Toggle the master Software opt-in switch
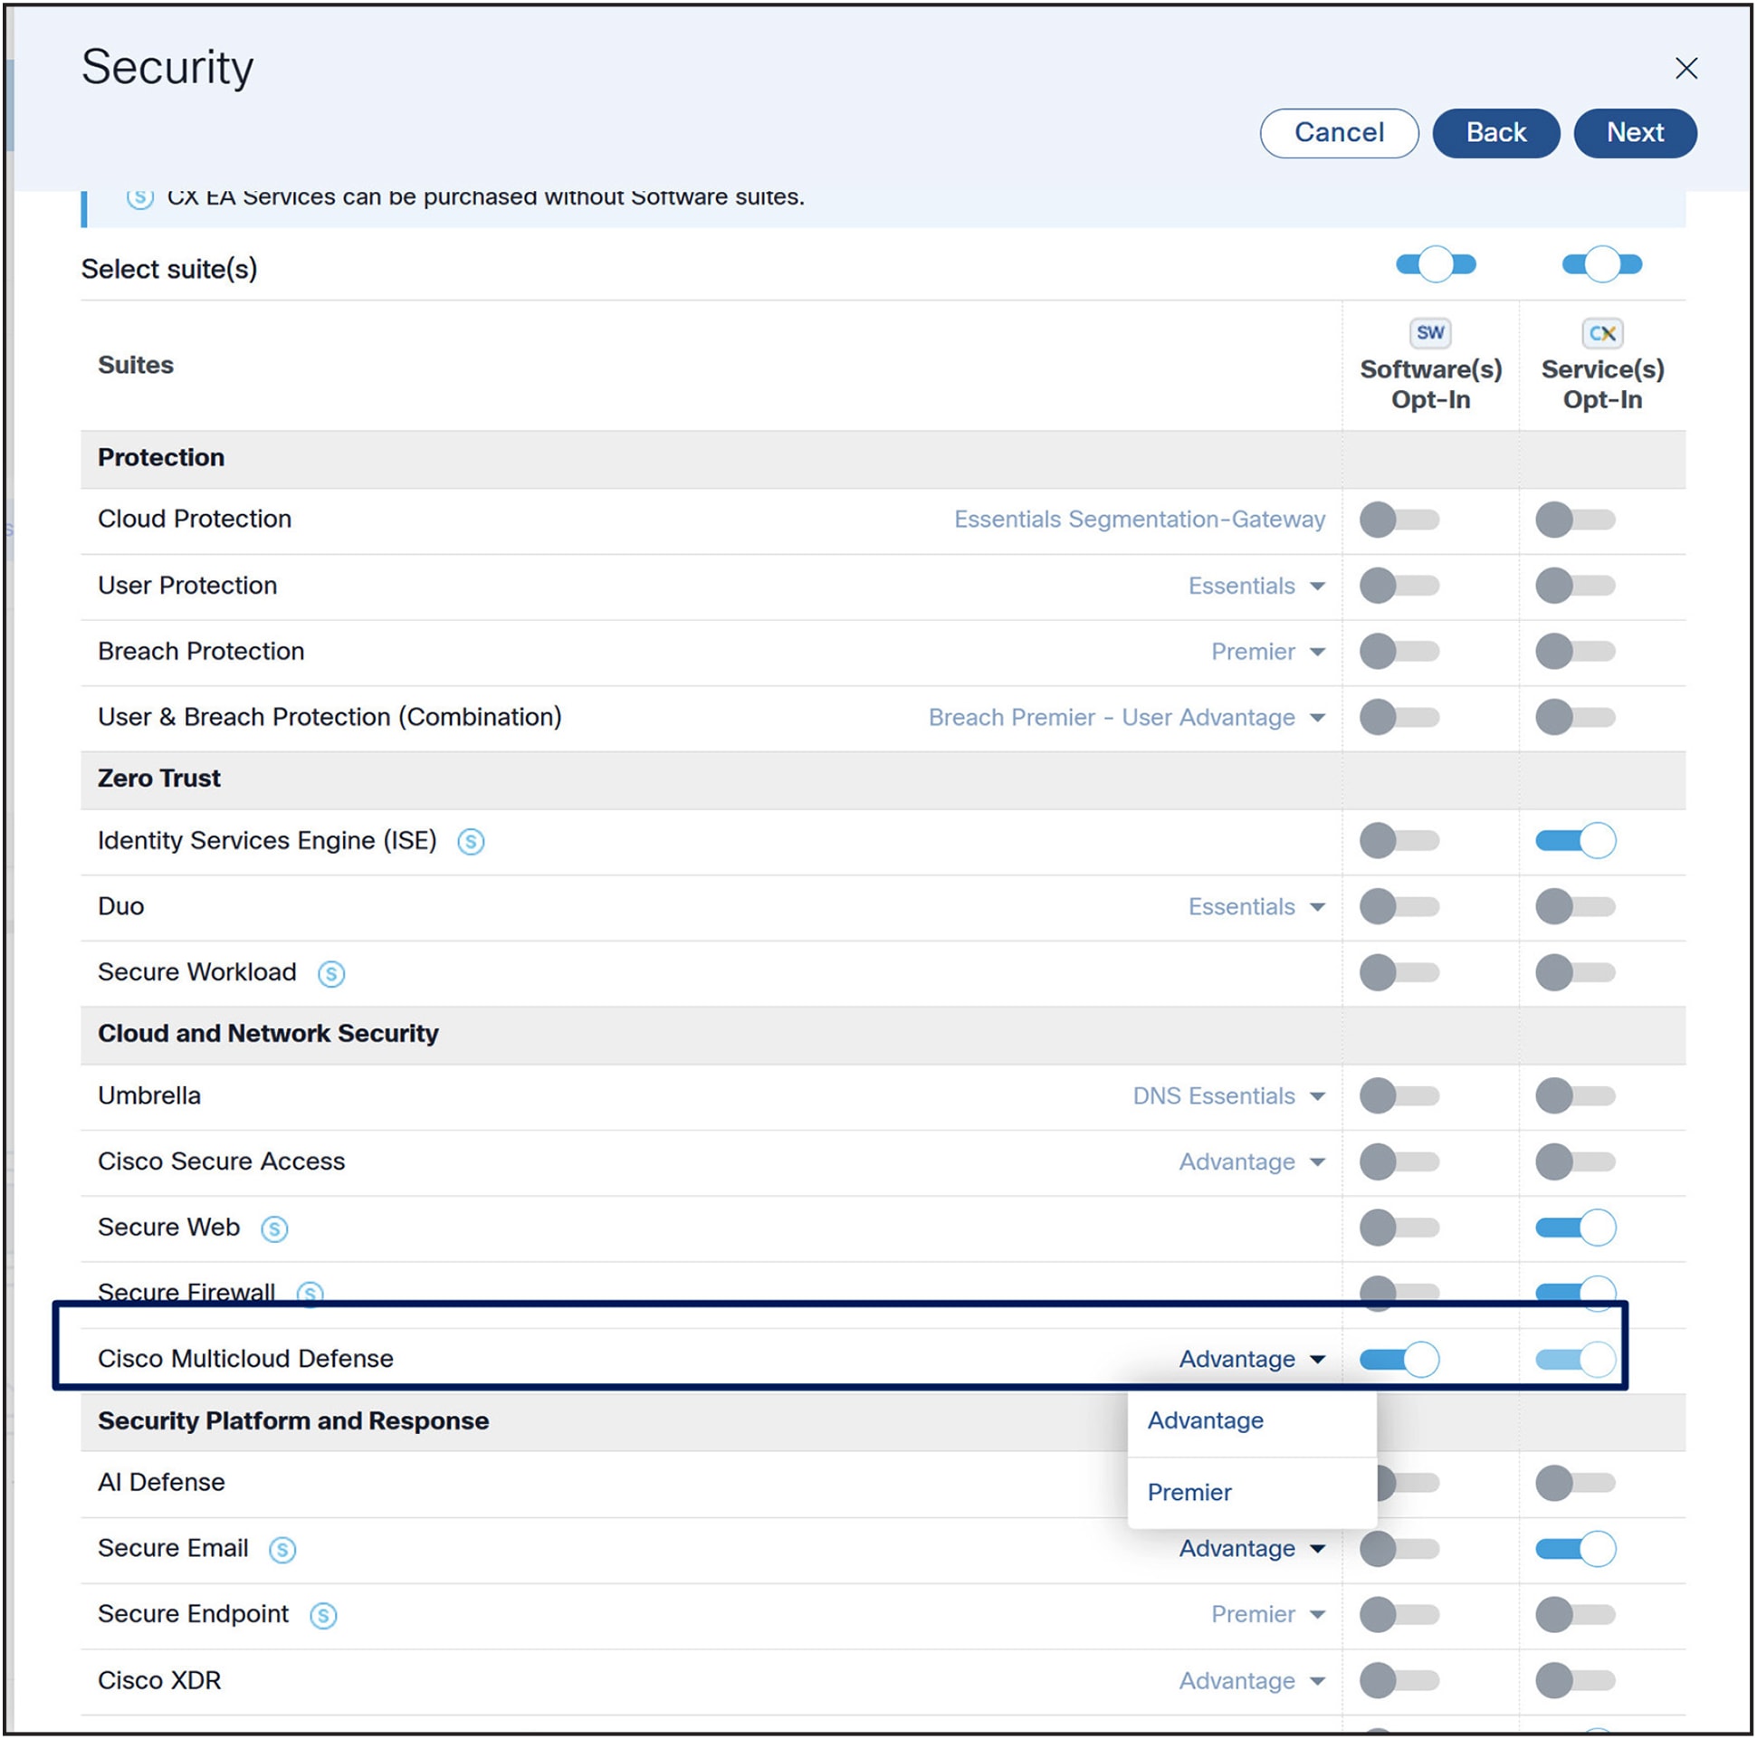The width and height of the screenshot is (1757, 1739). 1435,264
